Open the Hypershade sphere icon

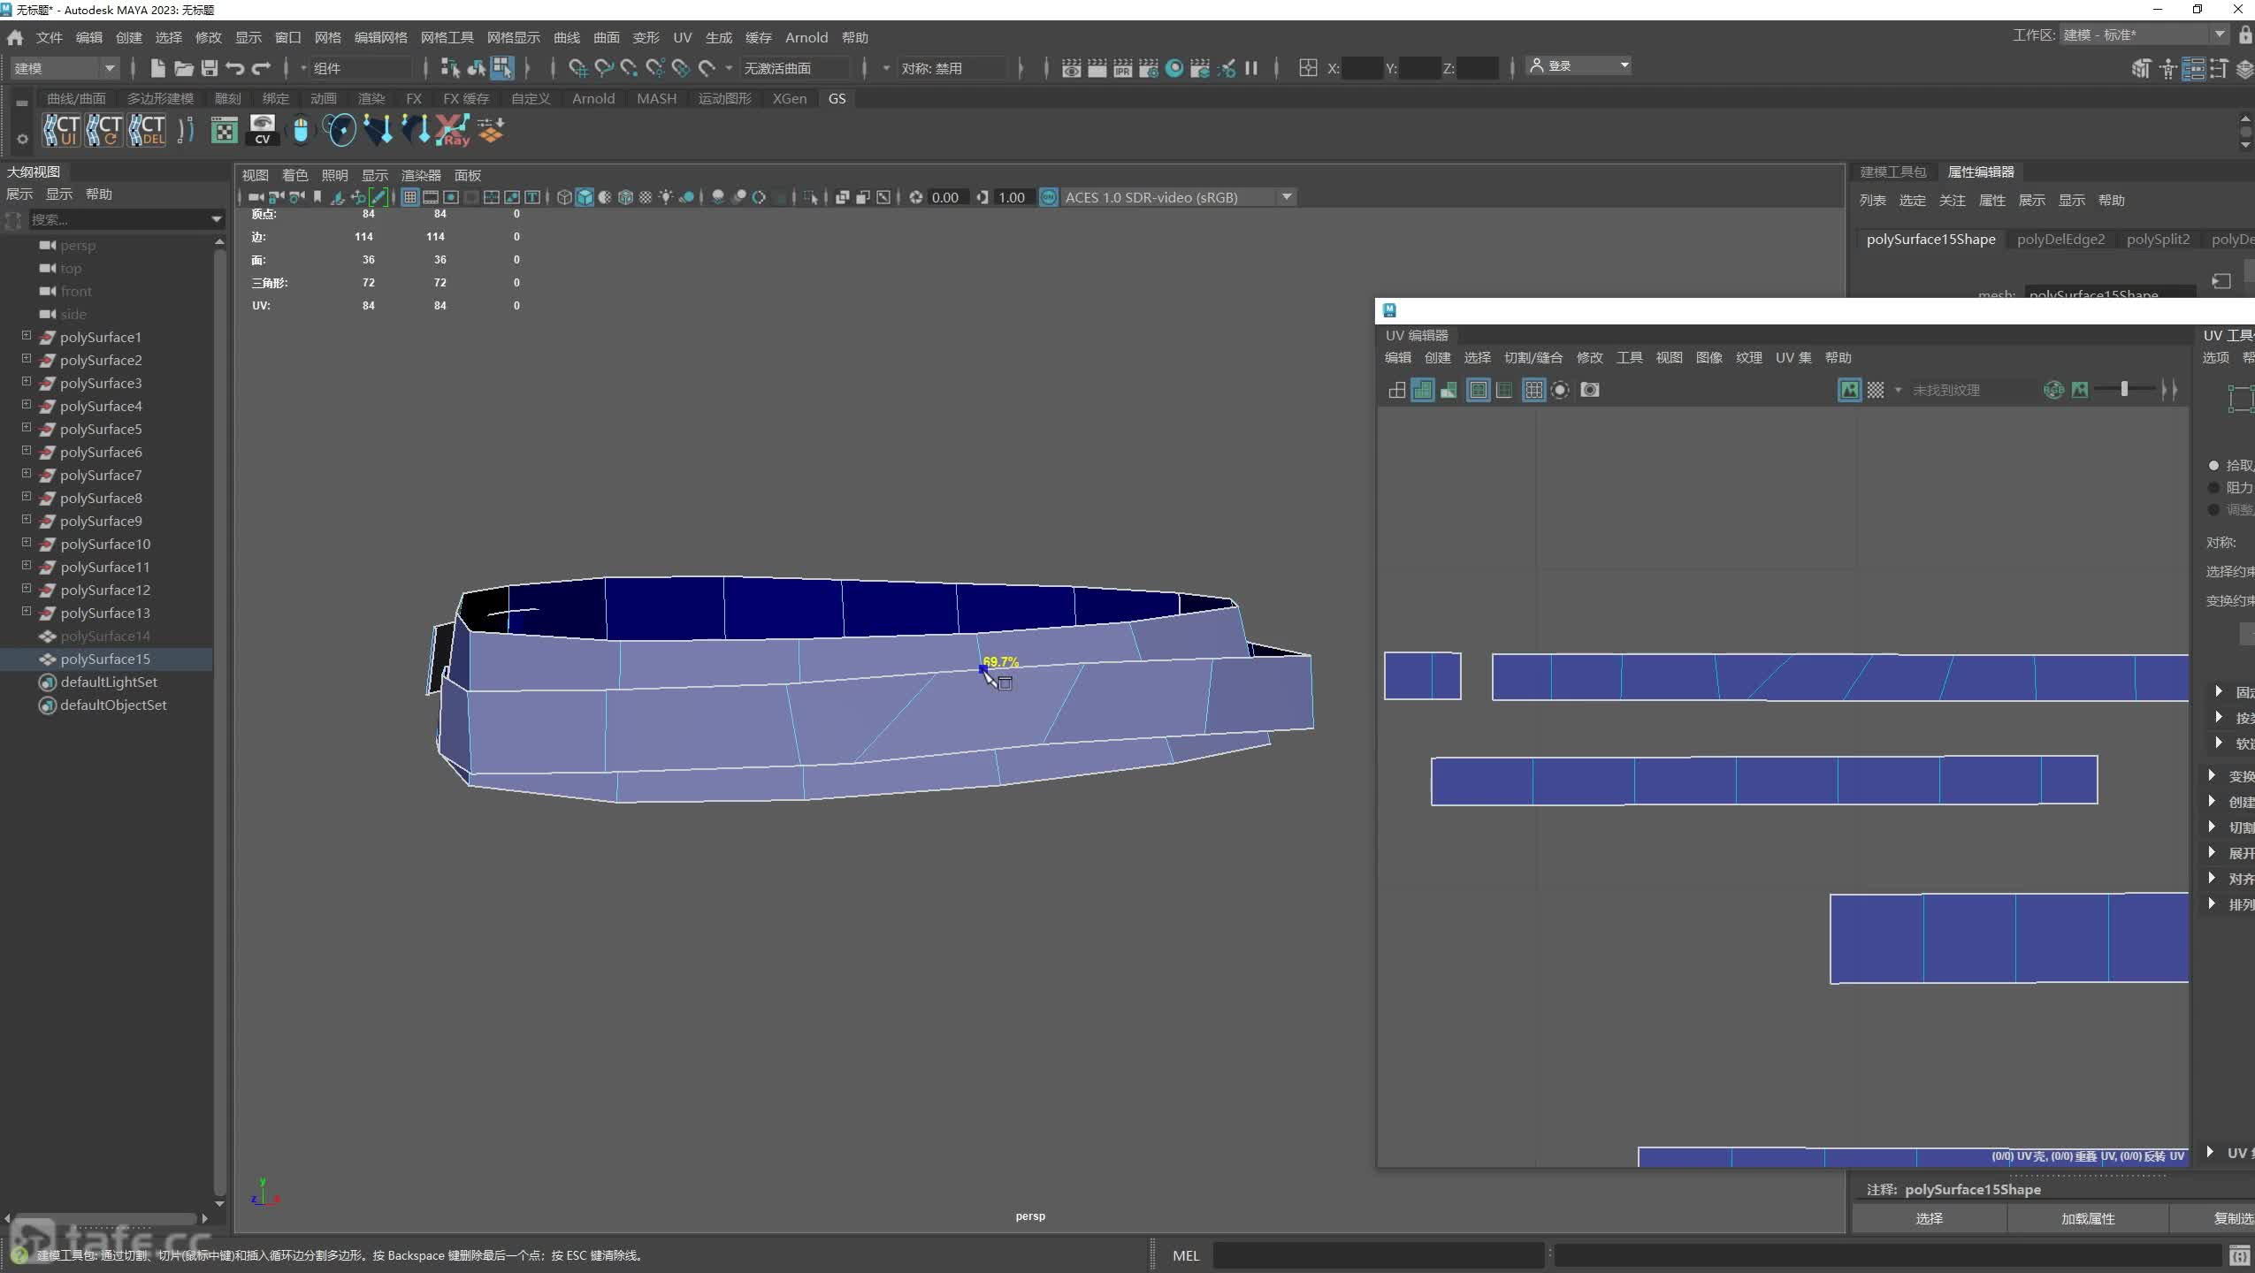point(1174,68)
